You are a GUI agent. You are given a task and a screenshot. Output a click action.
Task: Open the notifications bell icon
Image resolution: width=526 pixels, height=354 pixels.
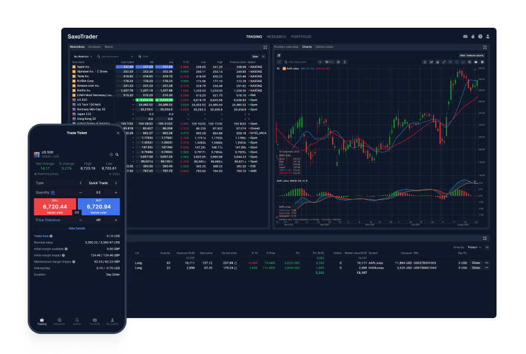pyautogui.click(x=473, y=36)
